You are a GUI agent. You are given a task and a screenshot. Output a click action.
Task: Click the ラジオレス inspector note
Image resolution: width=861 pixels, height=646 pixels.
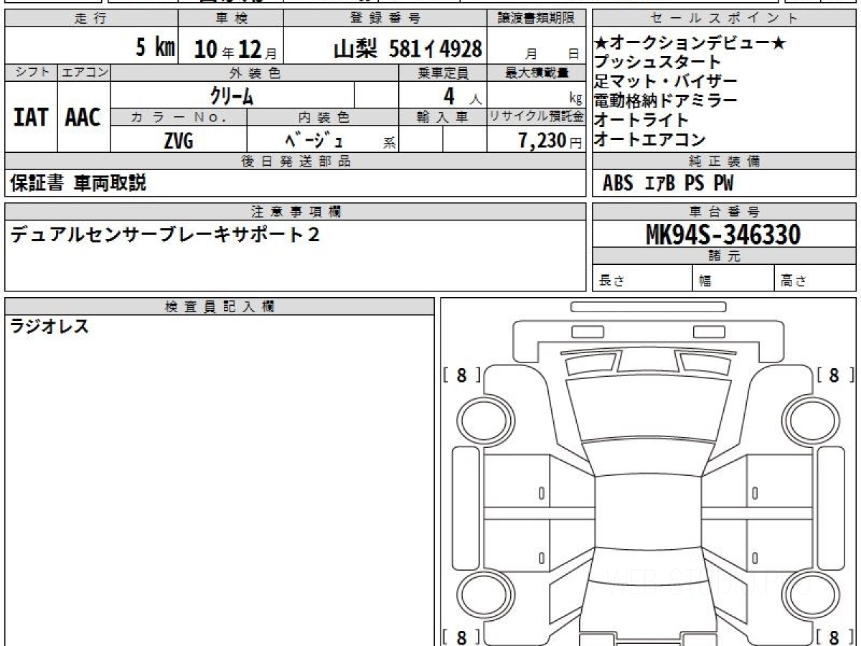point(50,327)
